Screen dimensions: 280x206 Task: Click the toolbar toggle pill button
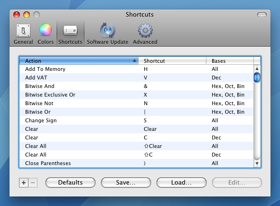pyautogui.click(x=262, y=15)
